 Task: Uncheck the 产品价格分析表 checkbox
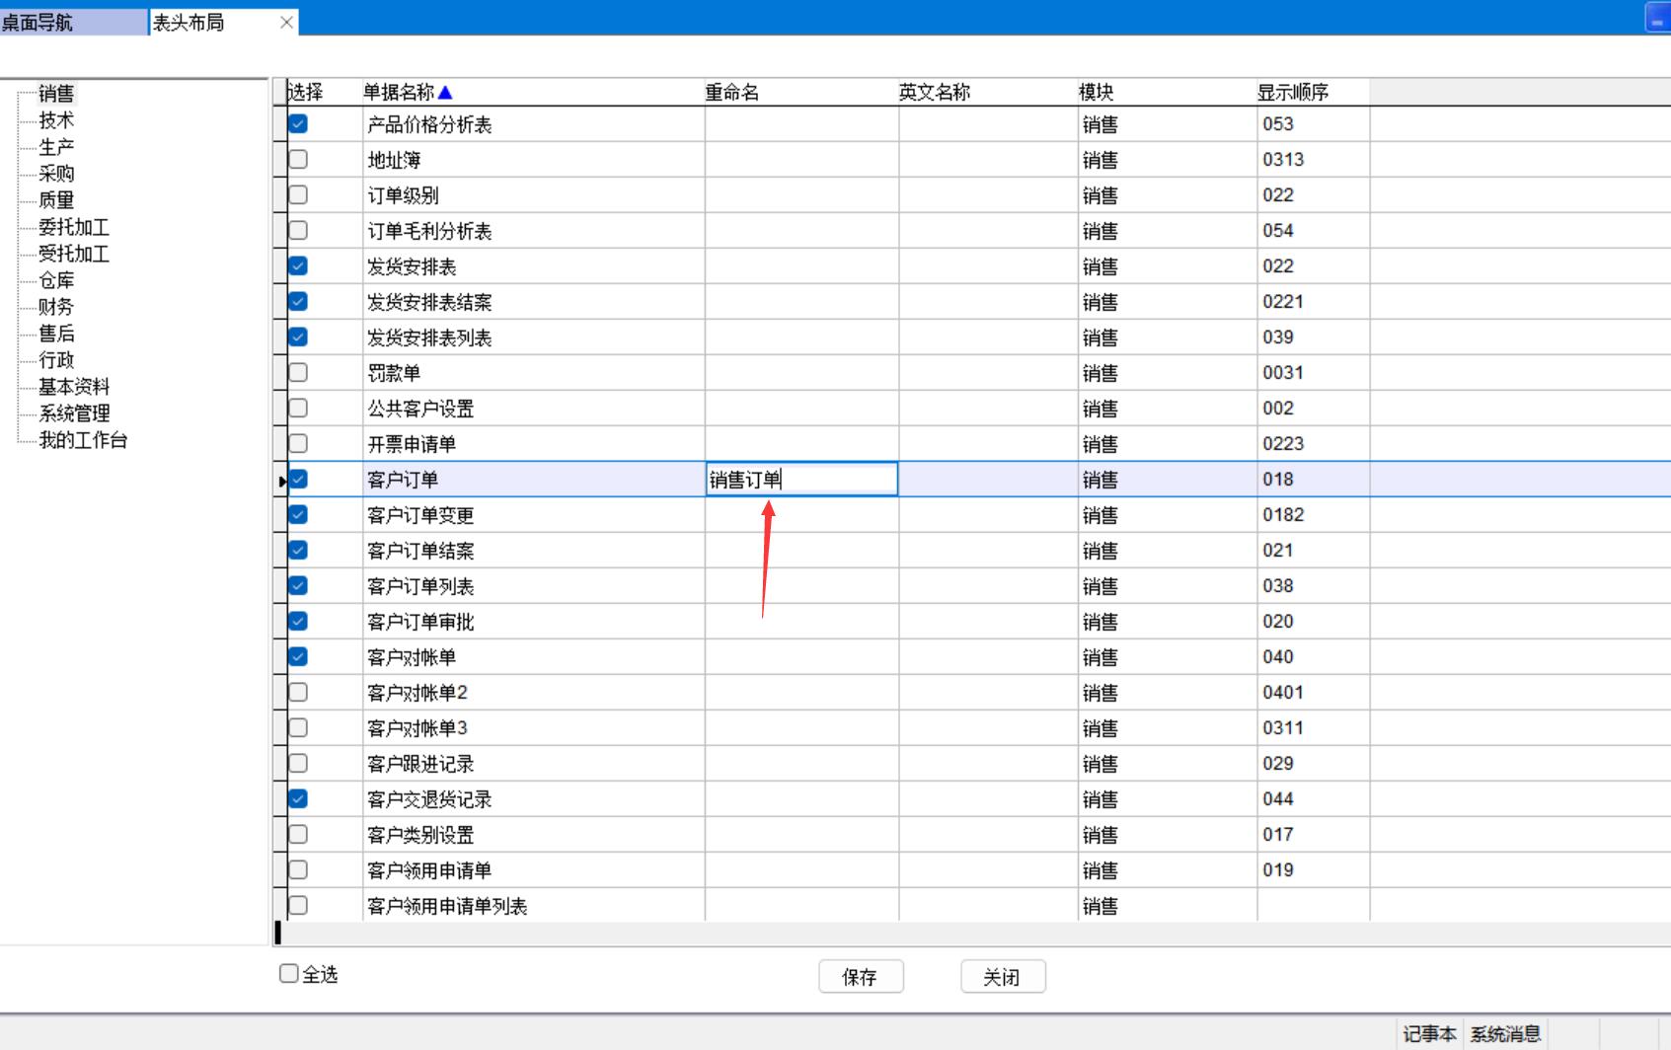(x=298, y=124)
